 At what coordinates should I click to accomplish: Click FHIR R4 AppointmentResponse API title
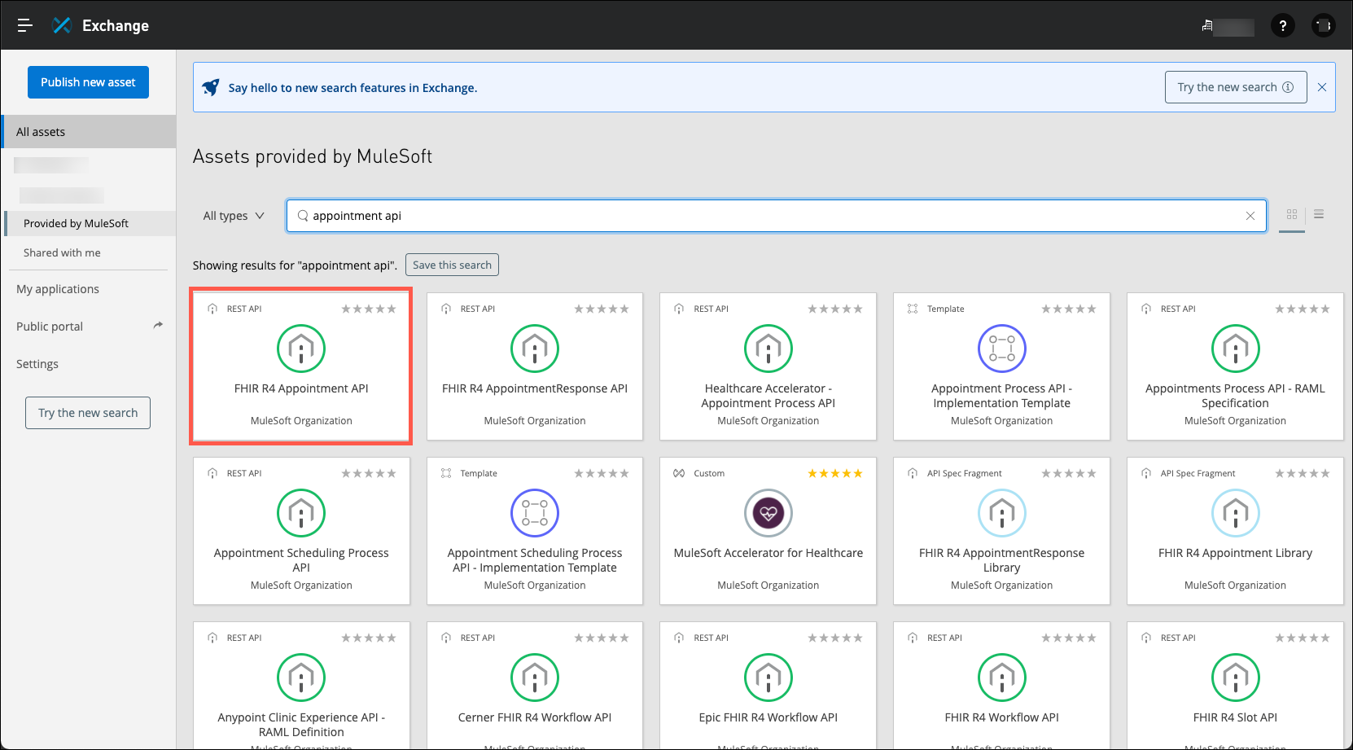(x=535, y=388)
